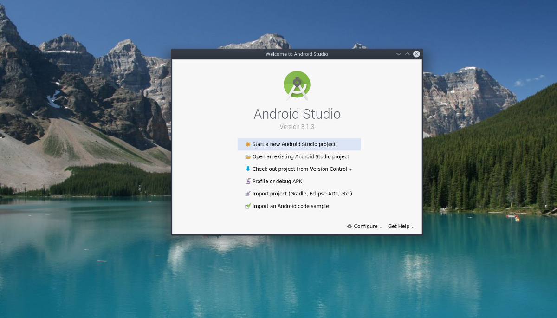The width and height of the screenshot is (557, 318).
Task: Start a new Android Studio project
Action: click(299, 144)
